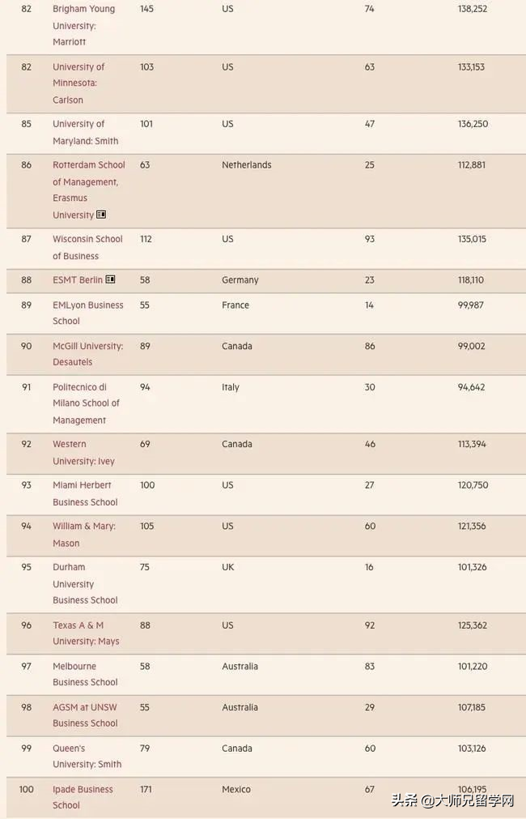Click Texas A & M University: Mays

pos(86,633)
